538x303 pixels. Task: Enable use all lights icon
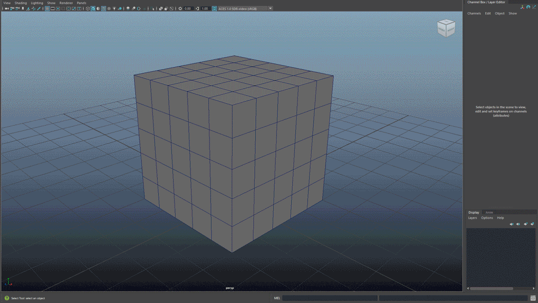[x=114, y=8]
